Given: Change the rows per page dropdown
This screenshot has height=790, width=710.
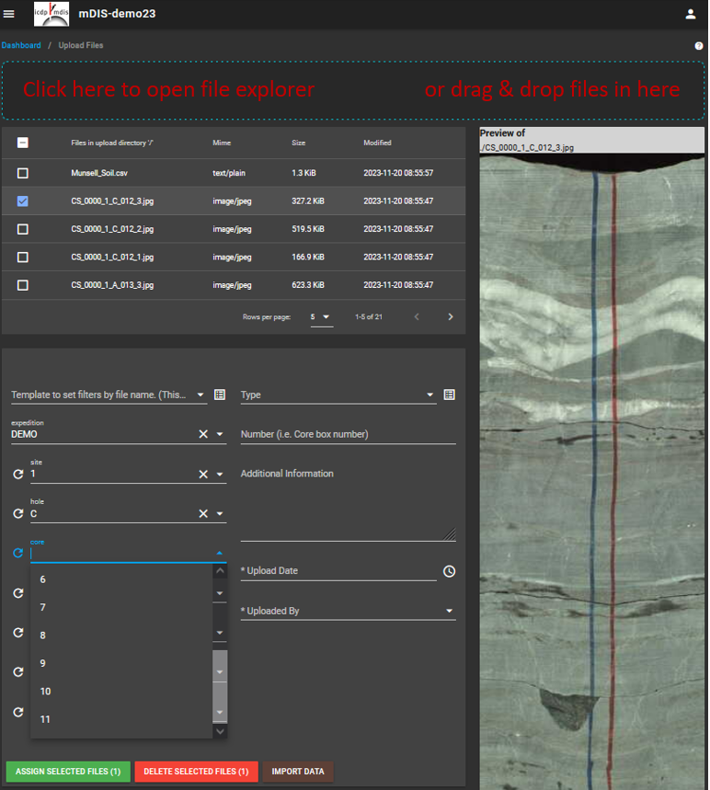Looking at the screenshot, I should pyautogui.click(x=321, y=317).
